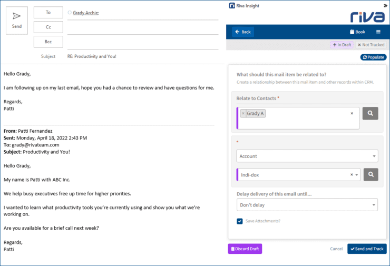Go Back in the Riva panel
The height and width of the screenshot is (266, 390).
point(242,32)
